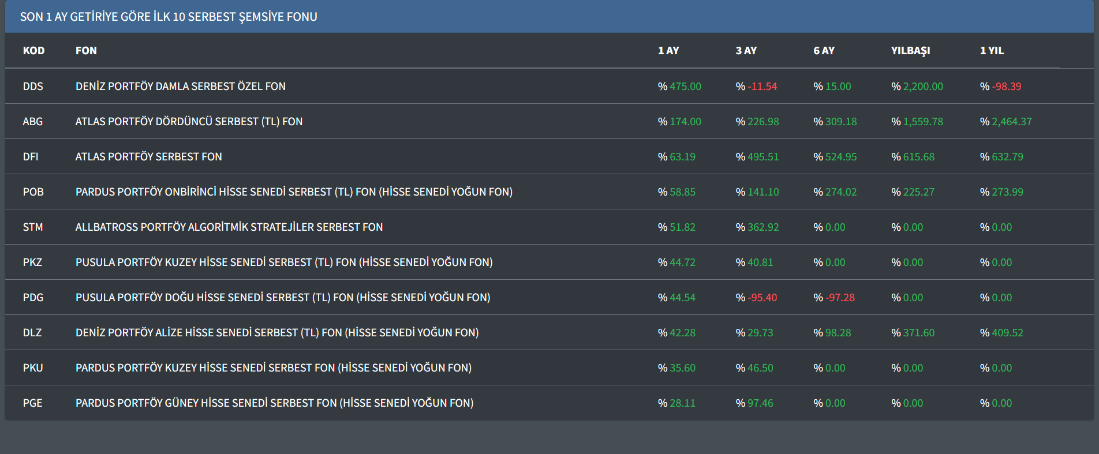Open Pardus Portföy Onbirinci Hisse Senedi fund
The height and width of the screenshot is (454, 1099).
[294, 192]
